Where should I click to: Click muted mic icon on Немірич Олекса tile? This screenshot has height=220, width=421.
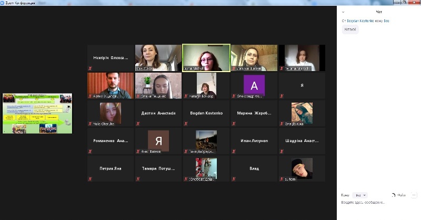click(90, 68)
